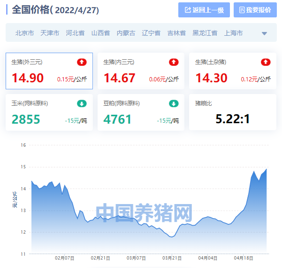This screenshot has width=282, height=268.
Task: Select 天津市 region
Action: pyautogui.click(x=50, y=33)
